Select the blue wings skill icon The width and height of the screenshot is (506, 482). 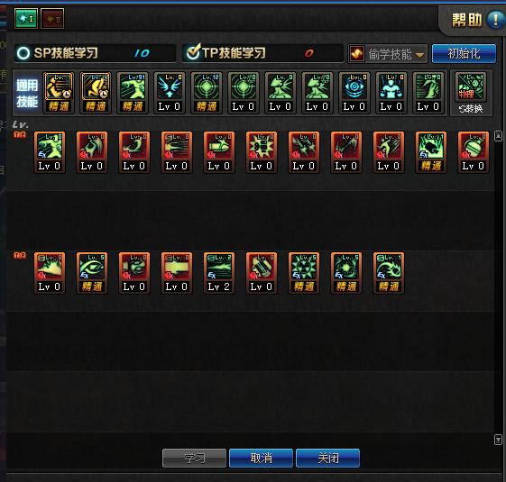point(170,93)
